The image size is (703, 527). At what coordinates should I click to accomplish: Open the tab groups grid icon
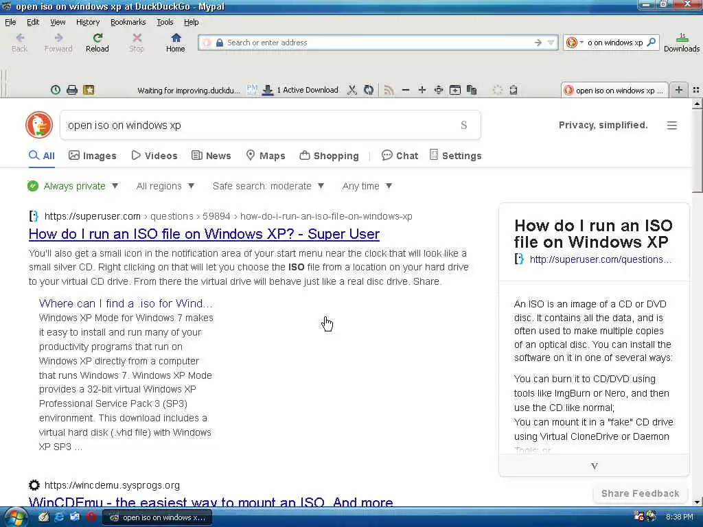[696, 90]
